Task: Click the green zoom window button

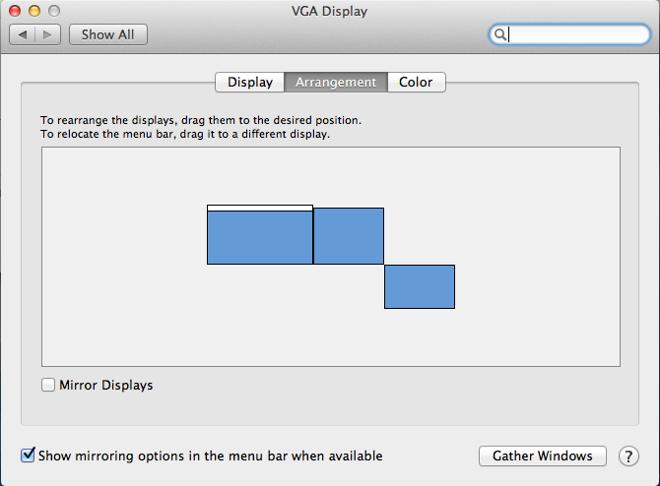Action: (54, 10)
